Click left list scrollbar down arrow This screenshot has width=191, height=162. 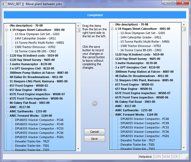(x=78, y=149)
